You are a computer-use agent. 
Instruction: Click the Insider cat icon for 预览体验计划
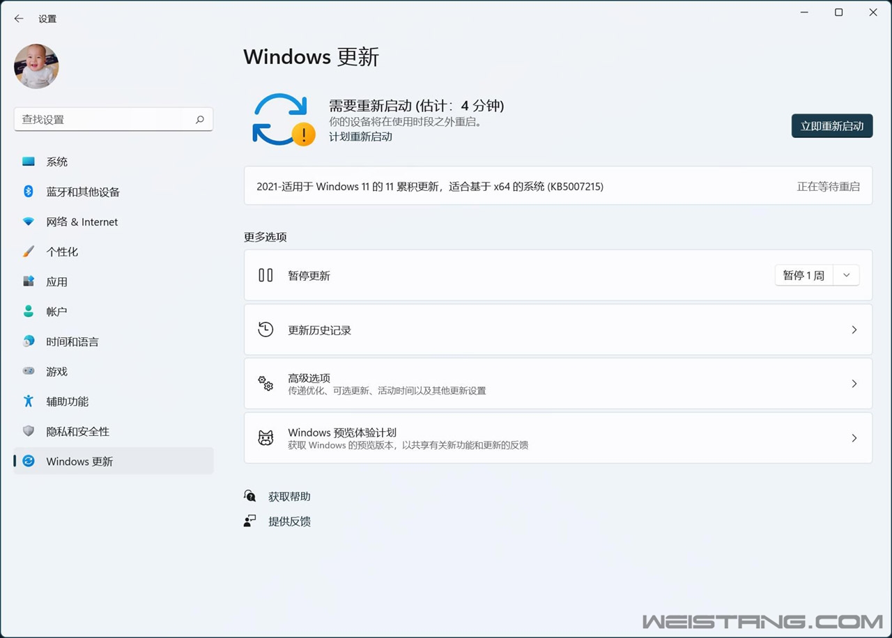click(x=266, y=438)
